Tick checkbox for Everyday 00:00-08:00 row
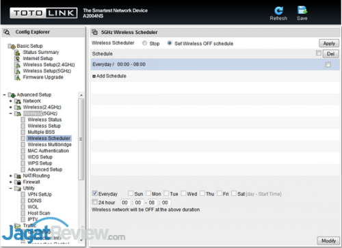The width and height of the screenshot is (342, 248). pyautogui.click(x=328, y=65)
